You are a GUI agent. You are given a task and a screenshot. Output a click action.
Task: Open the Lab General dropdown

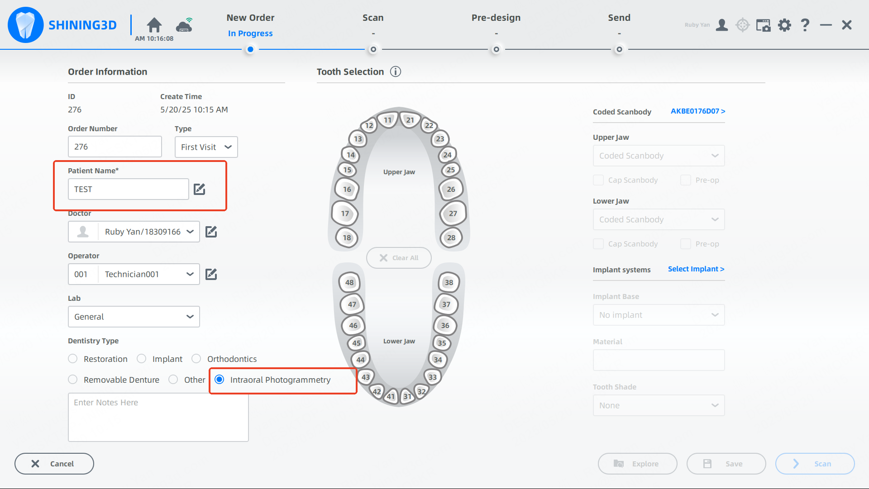pos(134,317)
